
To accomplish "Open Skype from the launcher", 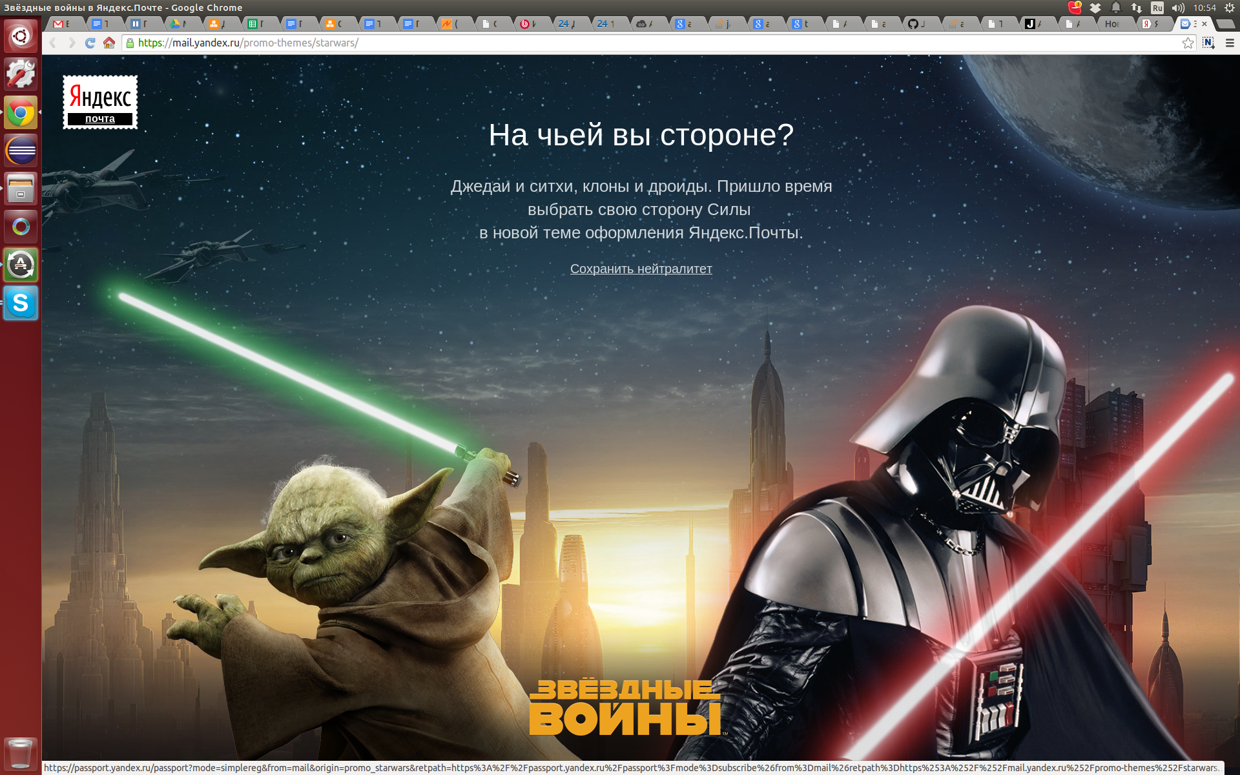I will coord(21,303).
